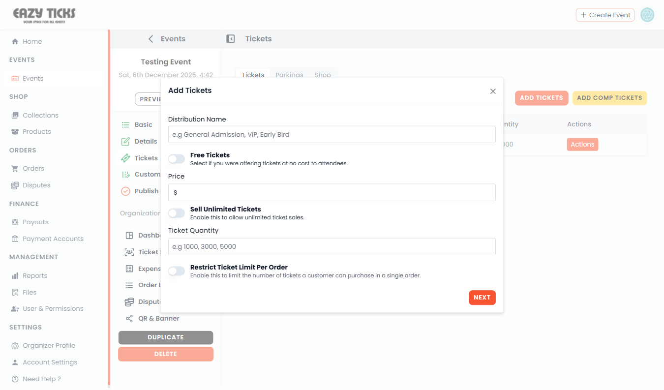The image size is (664, 390).
Task: Enable the Free Tickets toggle
Action: [177, 159]
